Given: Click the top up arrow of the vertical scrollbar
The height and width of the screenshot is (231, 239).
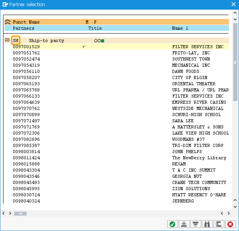Looking at the screenshot, I should pos(235,13).
